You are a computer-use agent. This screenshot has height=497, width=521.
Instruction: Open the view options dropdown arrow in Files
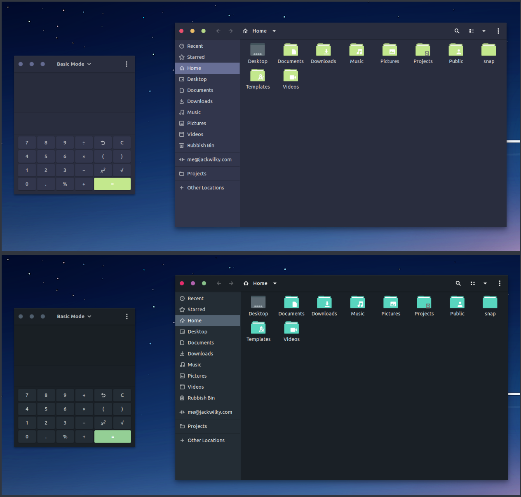point(484,31)
